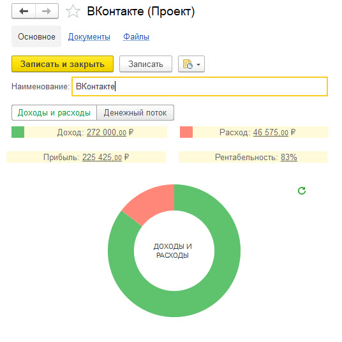Click the Записать button
The height and width of the screenshot is (342, 342).
[145, 64]
